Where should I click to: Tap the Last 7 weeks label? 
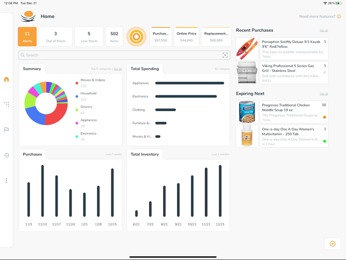point(114,154)
